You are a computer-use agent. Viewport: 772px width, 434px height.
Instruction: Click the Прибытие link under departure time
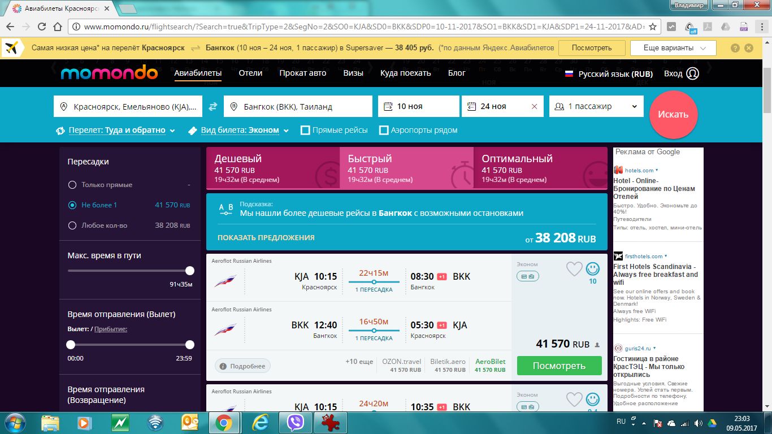[x=111, y=329]
